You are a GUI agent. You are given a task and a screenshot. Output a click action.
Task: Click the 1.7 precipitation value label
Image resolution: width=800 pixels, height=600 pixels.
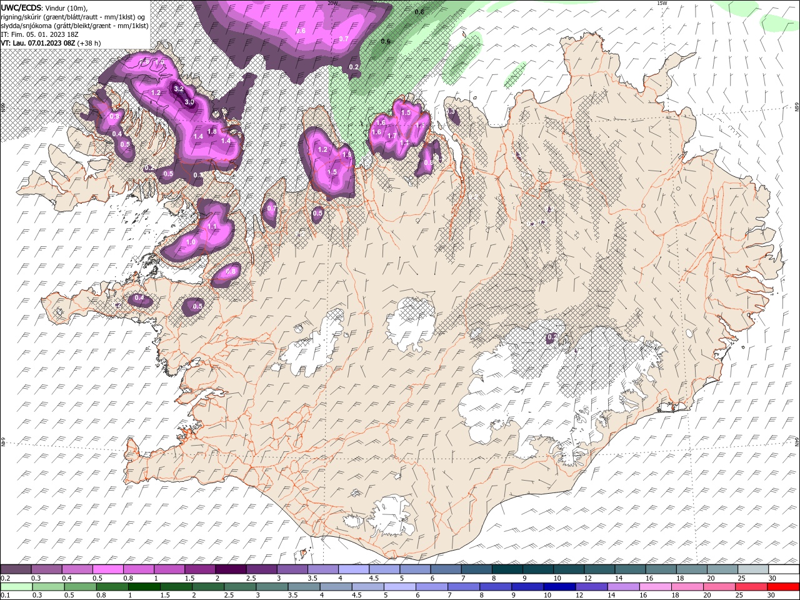[392, 136]
